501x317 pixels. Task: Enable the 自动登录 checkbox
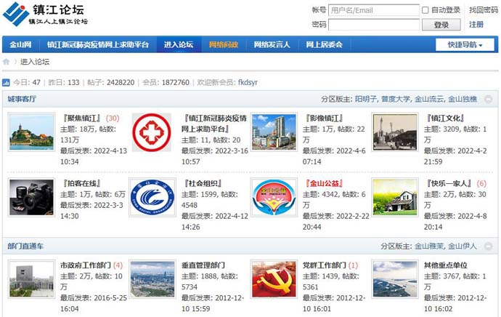[x=425, y=10]
